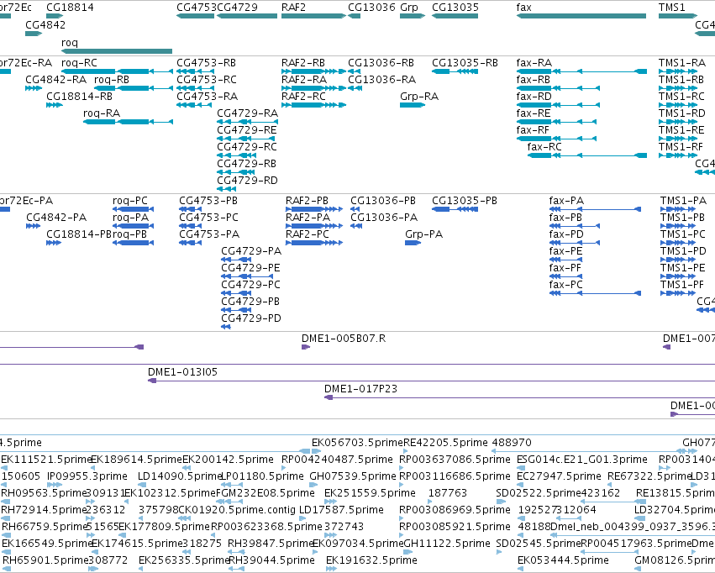Select the CG4842 gene feature
Screen dimensions: 715x573
[34, 34]
